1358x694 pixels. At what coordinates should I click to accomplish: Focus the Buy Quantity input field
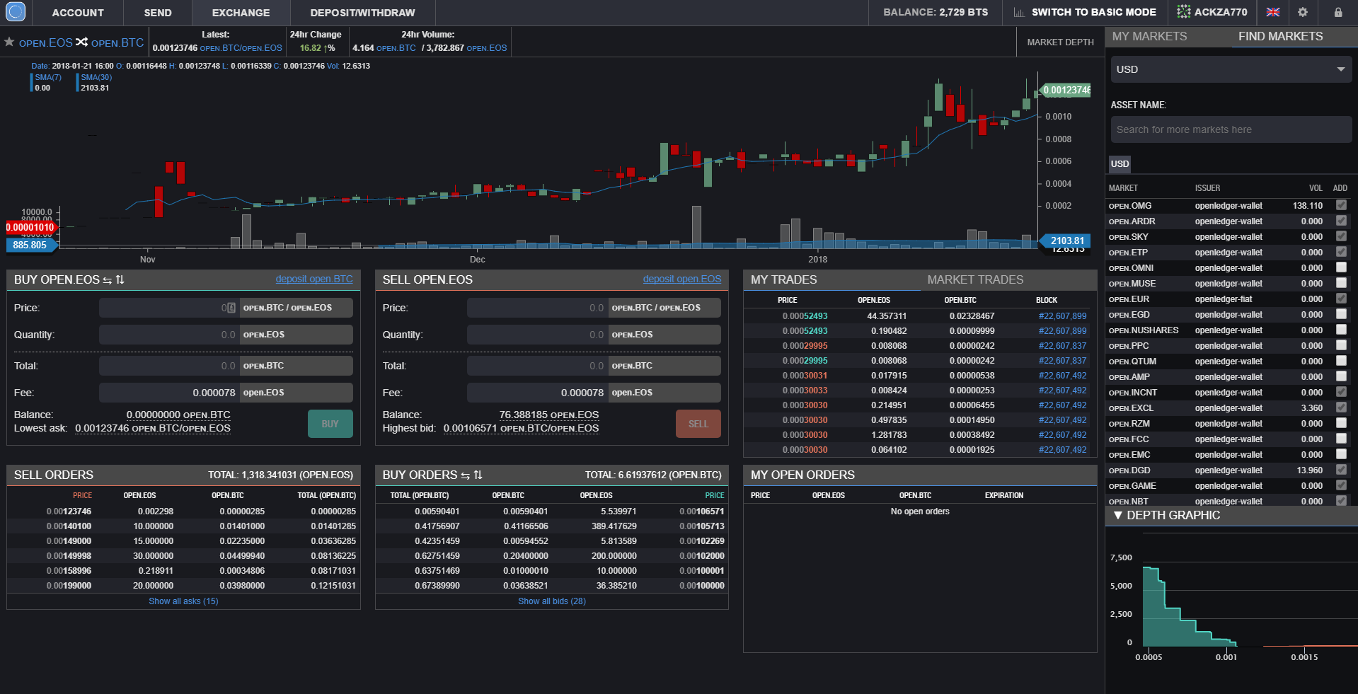point(169,335)
